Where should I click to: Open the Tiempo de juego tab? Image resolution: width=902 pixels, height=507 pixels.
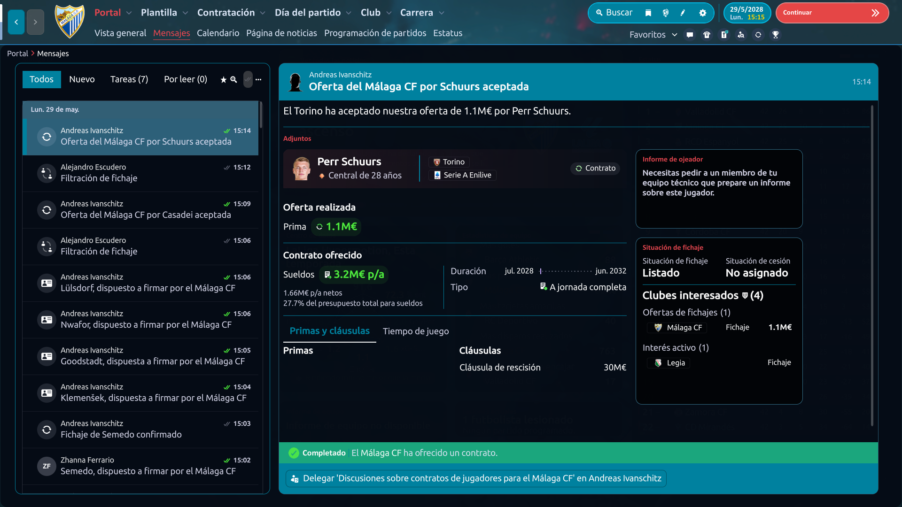[416, 331]
